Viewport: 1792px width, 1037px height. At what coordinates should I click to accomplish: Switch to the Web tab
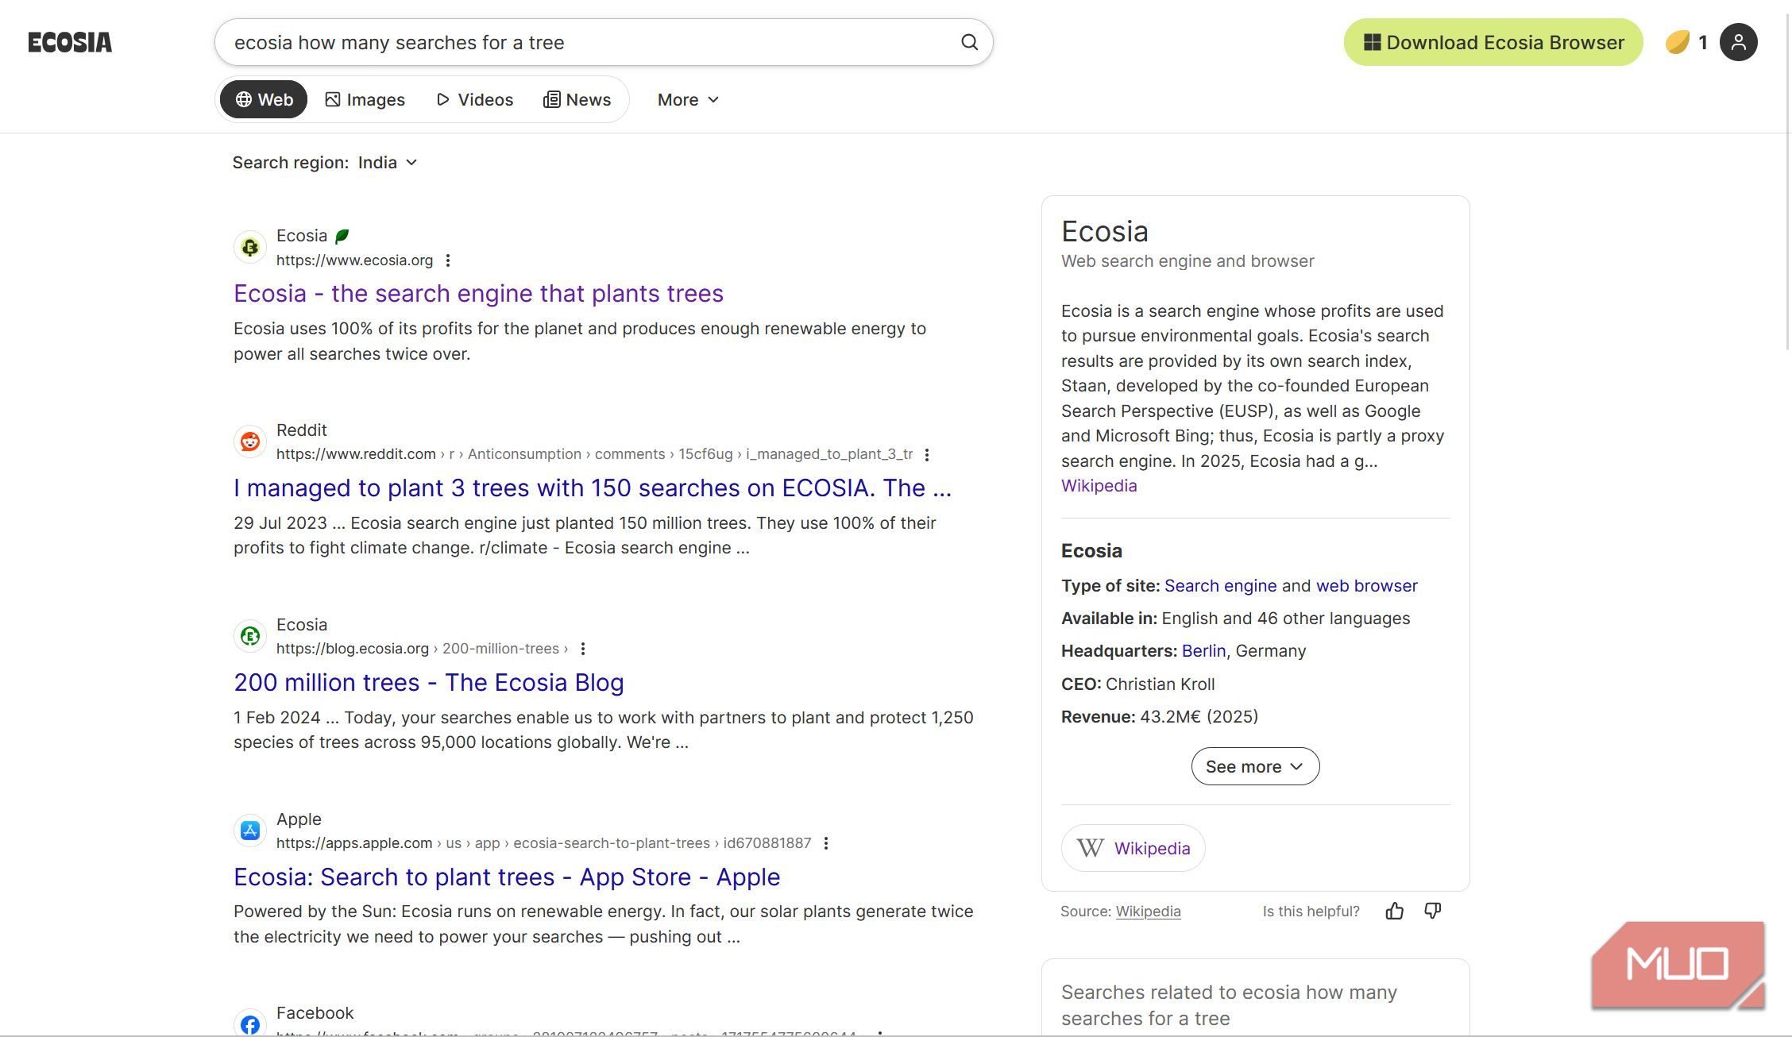tap(264, 99)
